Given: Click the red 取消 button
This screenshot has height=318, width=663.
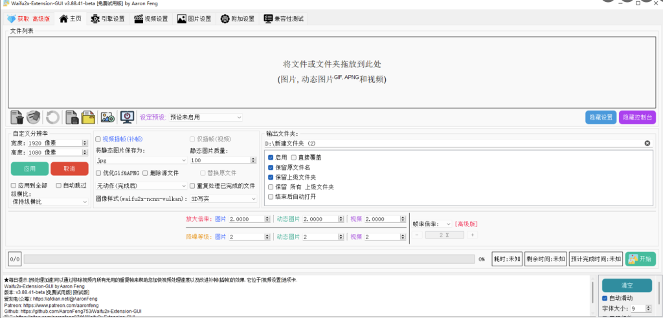Looking at the screenshot, I should 69,169.
